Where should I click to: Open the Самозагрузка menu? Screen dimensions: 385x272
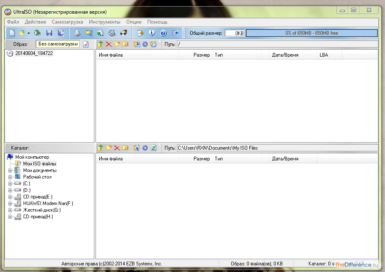(67, 22)
